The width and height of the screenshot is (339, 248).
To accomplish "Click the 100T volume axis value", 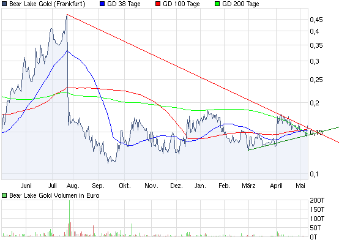I will (x=317, y=219).
